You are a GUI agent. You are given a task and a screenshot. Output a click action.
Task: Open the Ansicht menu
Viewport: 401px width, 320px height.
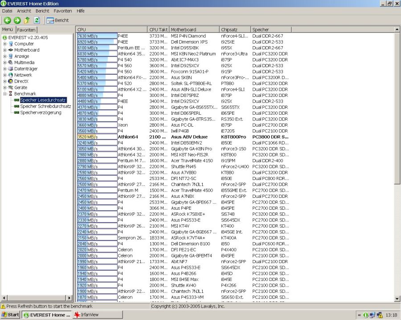[24, 11]
